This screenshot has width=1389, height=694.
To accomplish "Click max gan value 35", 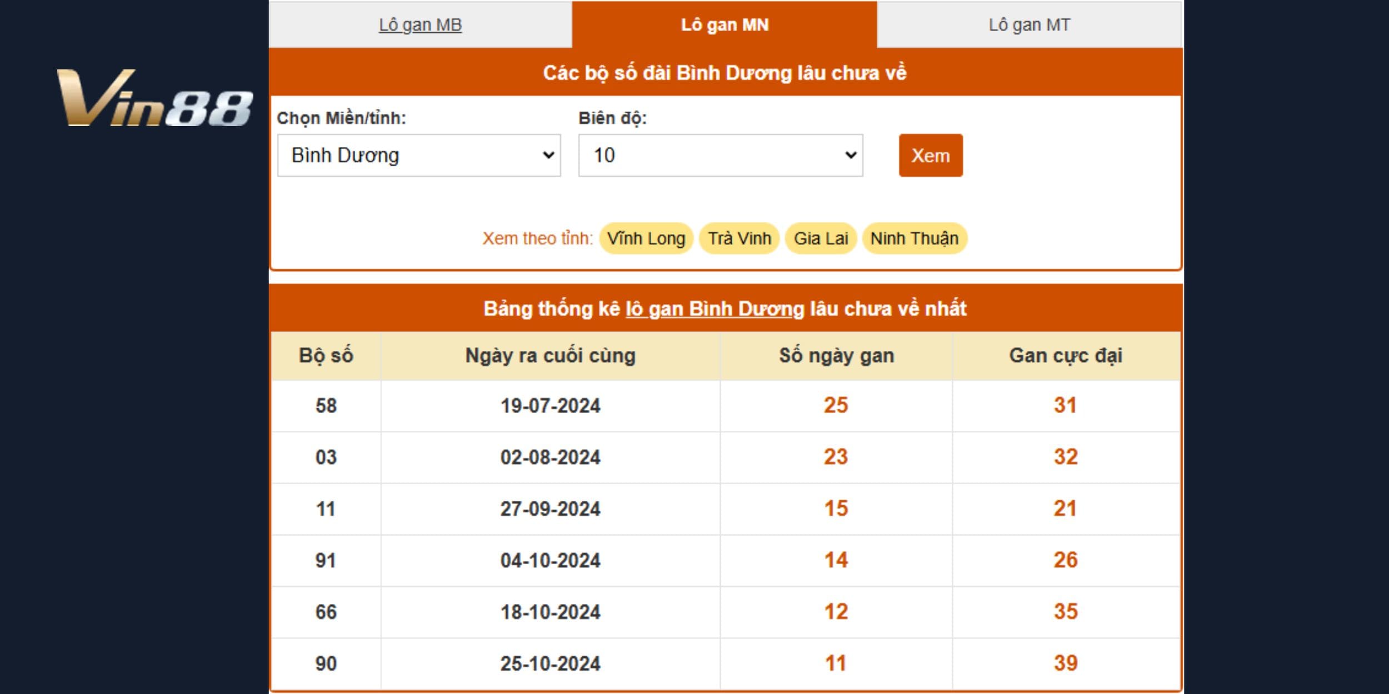I will 1066,612.
